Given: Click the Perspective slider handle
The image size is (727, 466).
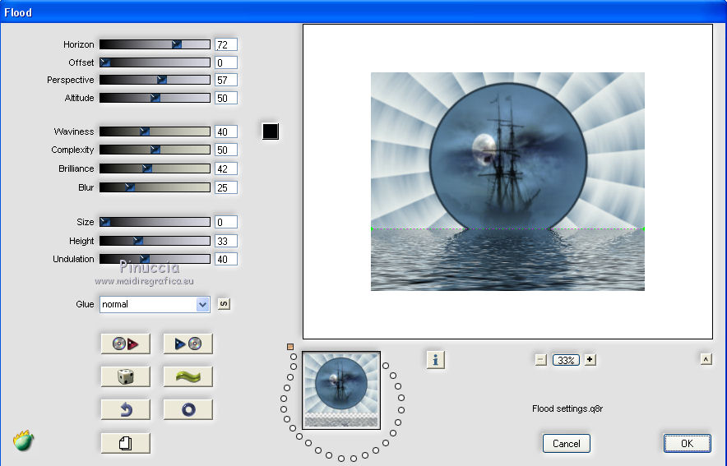Looking at the screenshot, I should point(161,80).
